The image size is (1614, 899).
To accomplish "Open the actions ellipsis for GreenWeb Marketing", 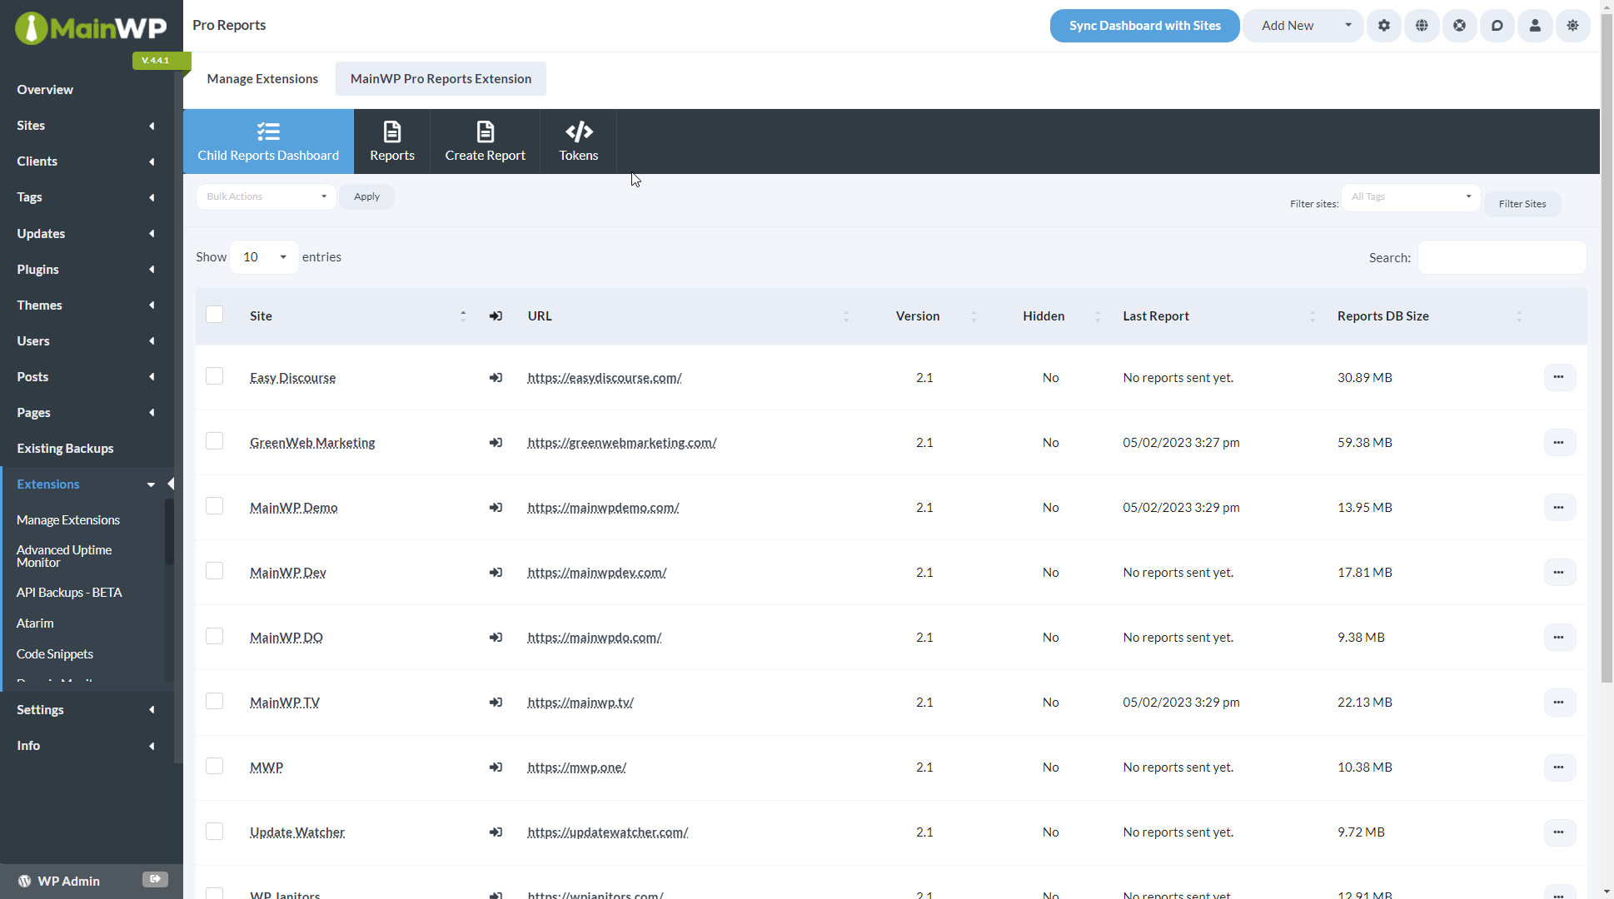I will coord(1559,443).
